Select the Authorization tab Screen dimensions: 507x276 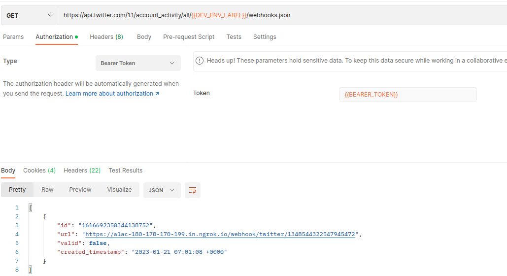[x=54, y=37]
